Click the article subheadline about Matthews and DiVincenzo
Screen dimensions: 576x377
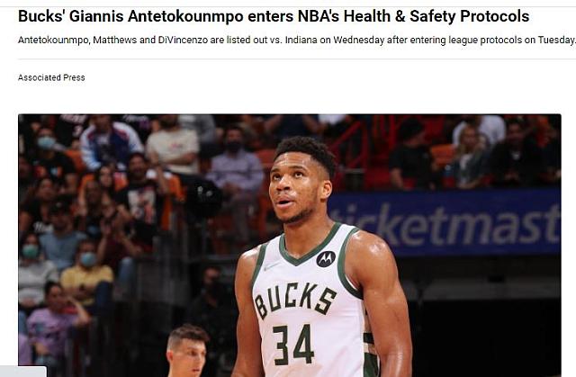pos(297,40)
